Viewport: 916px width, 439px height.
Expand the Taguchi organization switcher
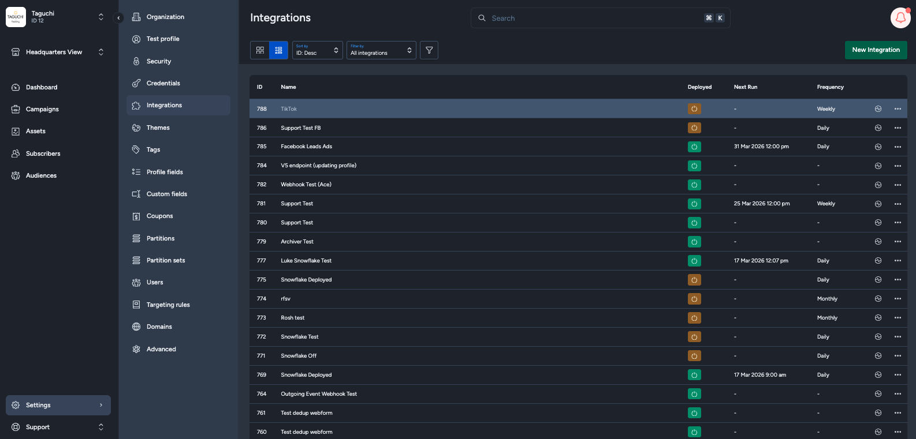pos(101,17)
